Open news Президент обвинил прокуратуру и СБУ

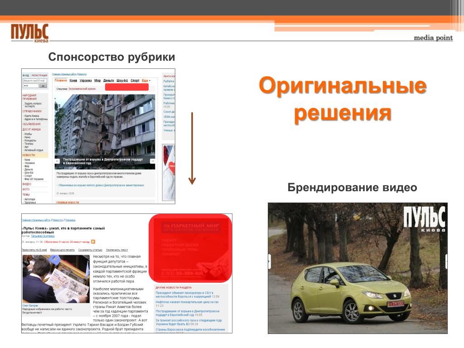187,295
